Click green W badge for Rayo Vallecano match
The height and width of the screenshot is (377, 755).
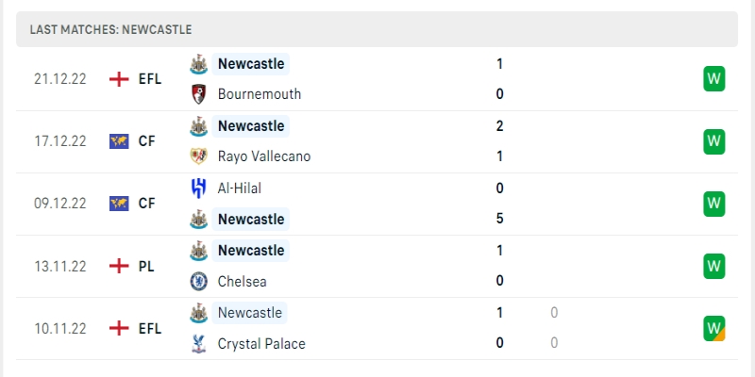[x=714, y=141]
